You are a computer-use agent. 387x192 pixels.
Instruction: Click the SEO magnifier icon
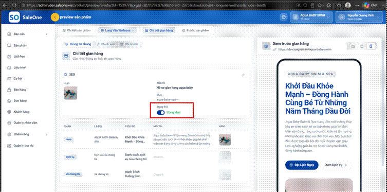tap(65, 75)
